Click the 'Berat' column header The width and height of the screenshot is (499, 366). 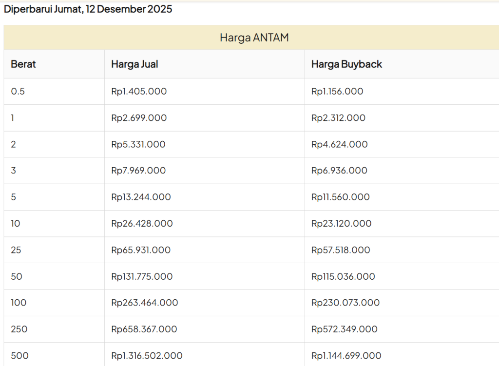click(23, 64)
